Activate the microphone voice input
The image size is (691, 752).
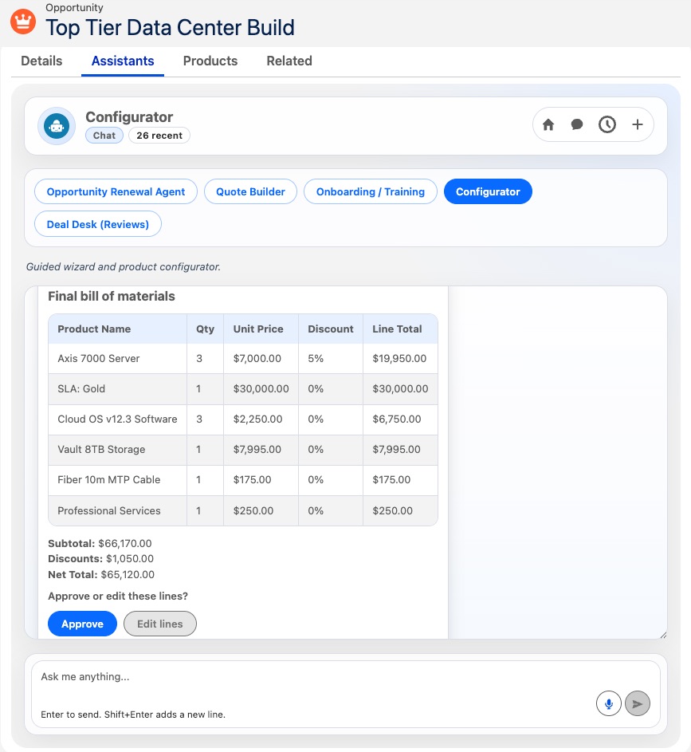[x=609, y=703]
